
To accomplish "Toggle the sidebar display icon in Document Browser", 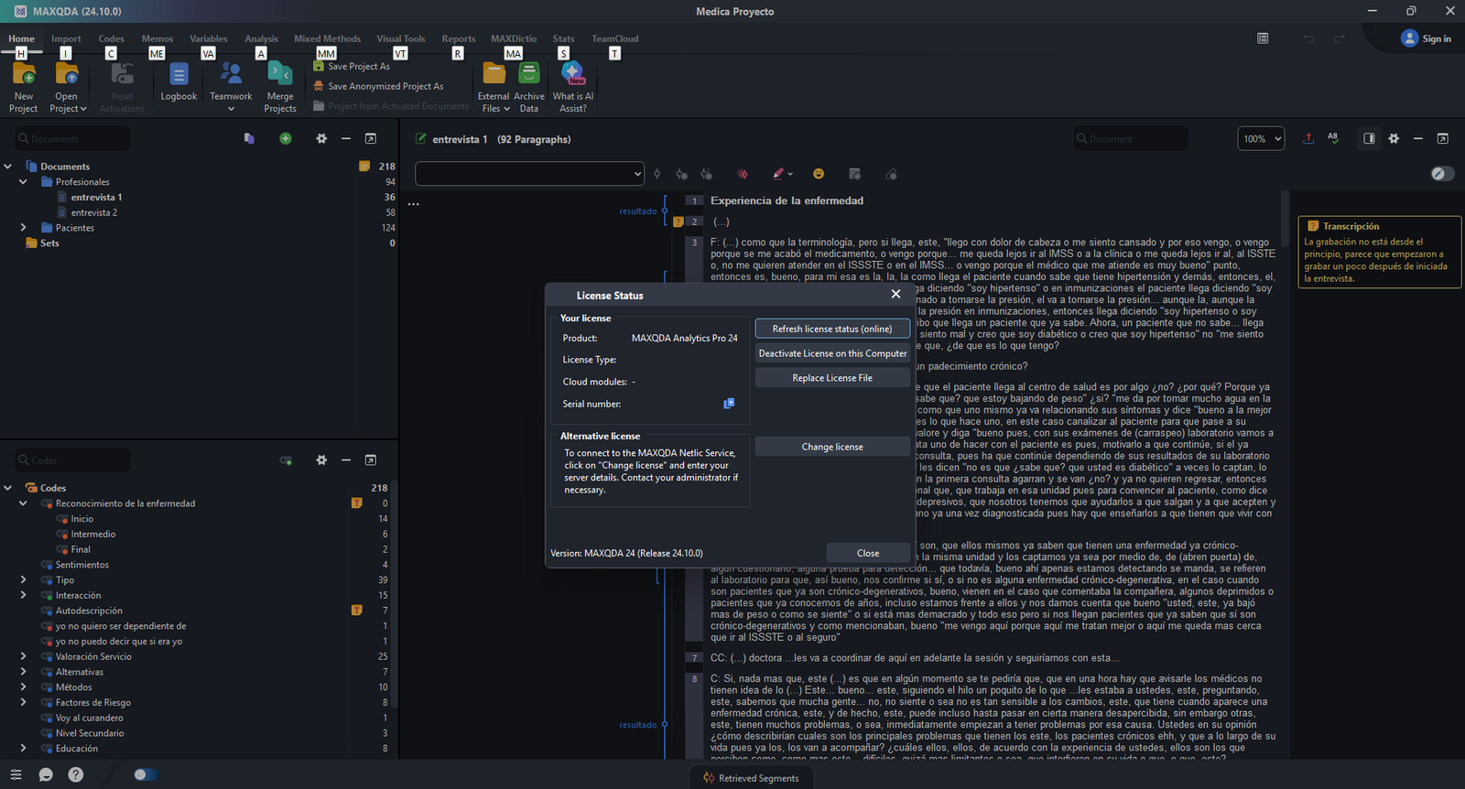I will tap(1369, 138).
